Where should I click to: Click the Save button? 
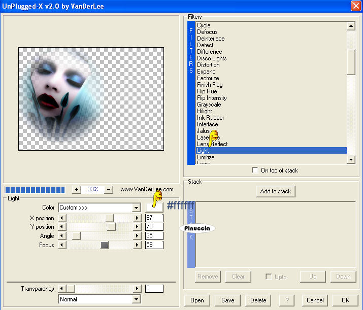[227, 300]
